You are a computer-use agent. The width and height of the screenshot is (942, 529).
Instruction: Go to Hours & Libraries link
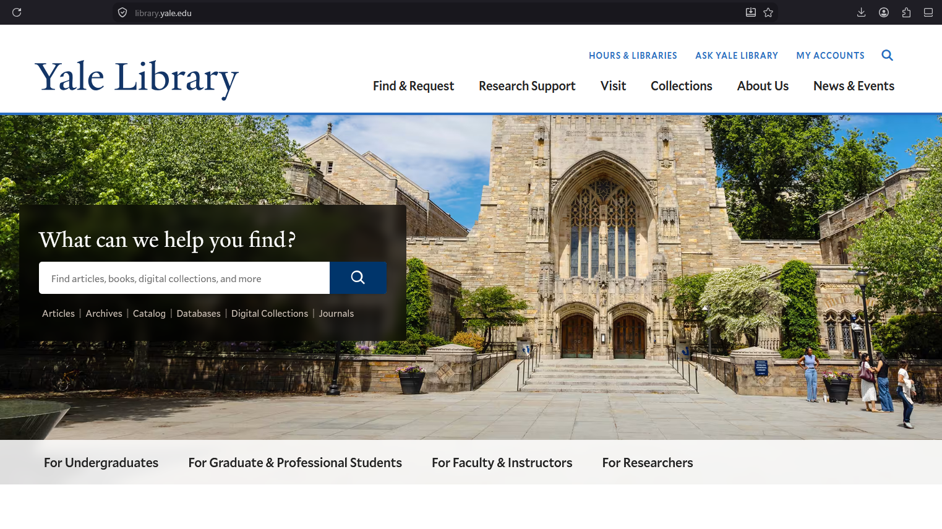(x=633, y=56)
